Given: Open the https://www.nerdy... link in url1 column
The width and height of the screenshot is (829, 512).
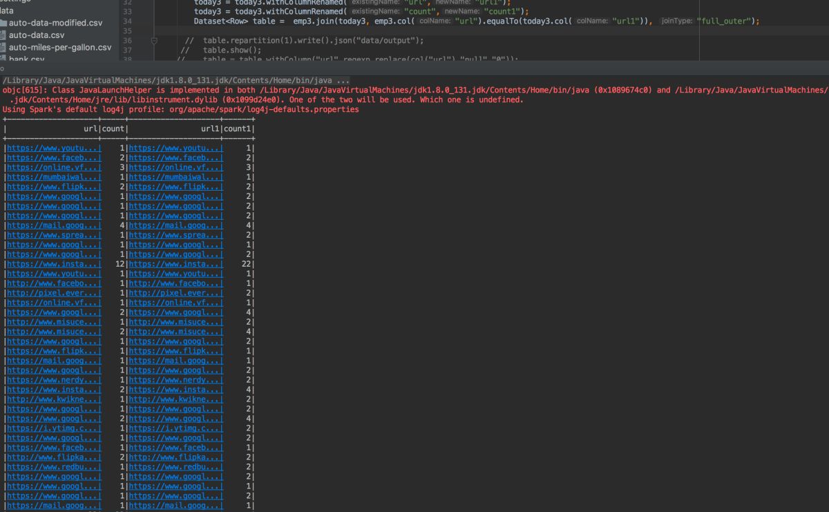Looking at the screenshot, I should pos(175,380).
